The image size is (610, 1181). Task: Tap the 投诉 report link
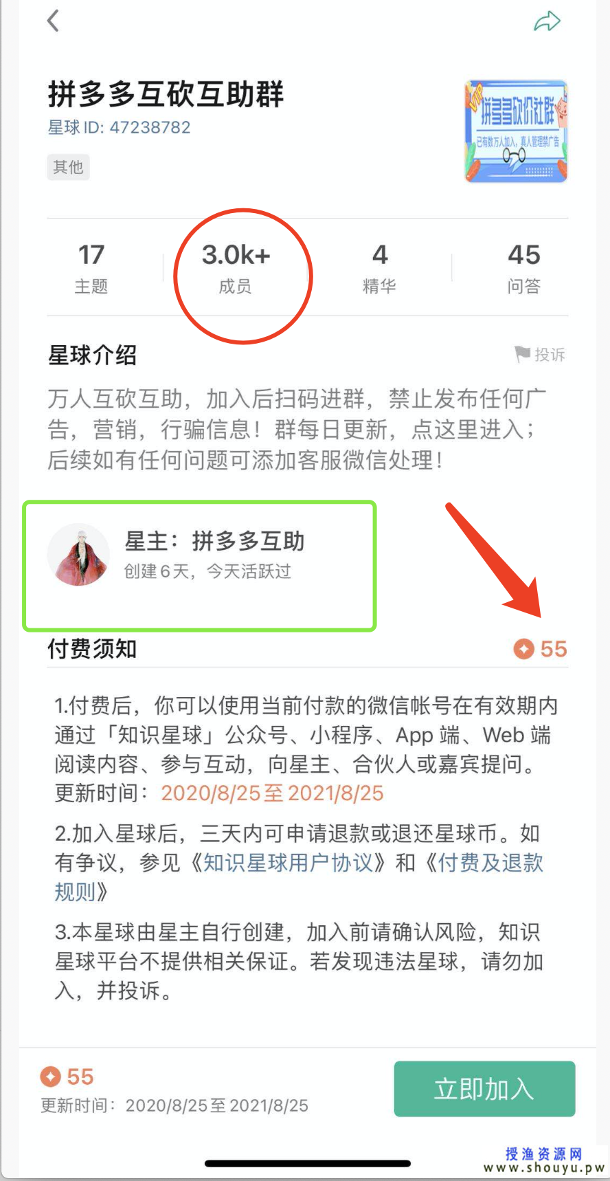(550, 355)
